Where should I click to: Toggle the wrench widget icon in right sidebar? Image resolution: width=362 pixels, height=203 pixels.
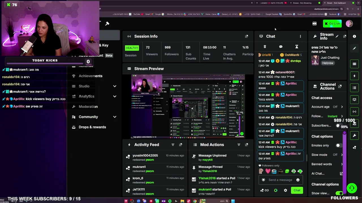[x=354, y=136]
